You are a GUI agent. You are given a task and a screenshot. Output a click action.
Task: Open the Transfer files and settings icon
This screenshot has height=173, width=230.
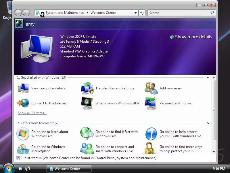(x=87, y=88)
